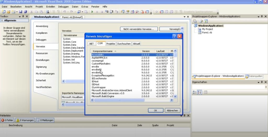Viewport: 268px width, 137px height.
Task: Click the categorized view icon in Eigenschaften
Action: (195, 92)
